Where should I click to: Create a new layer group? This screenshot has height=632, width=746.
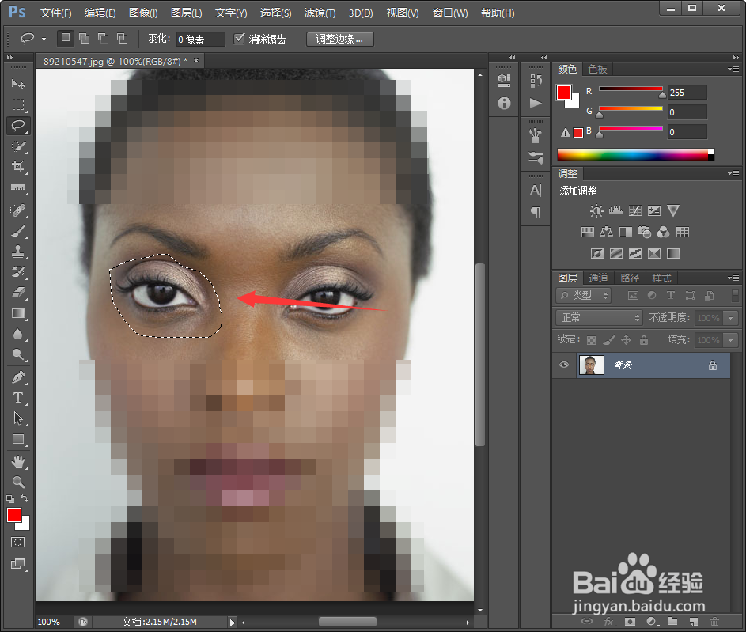[672, 622]
